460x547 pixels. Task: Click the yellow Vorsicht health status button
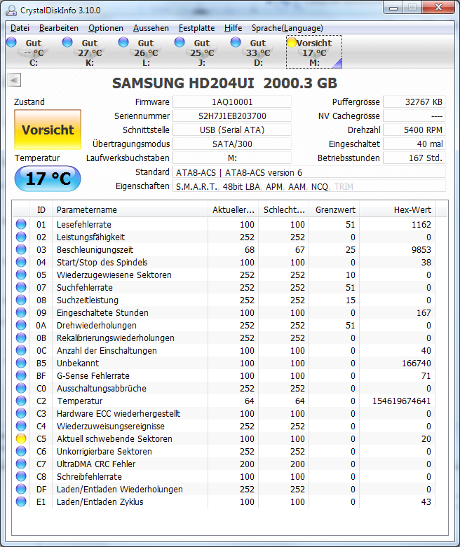(48, 130)
